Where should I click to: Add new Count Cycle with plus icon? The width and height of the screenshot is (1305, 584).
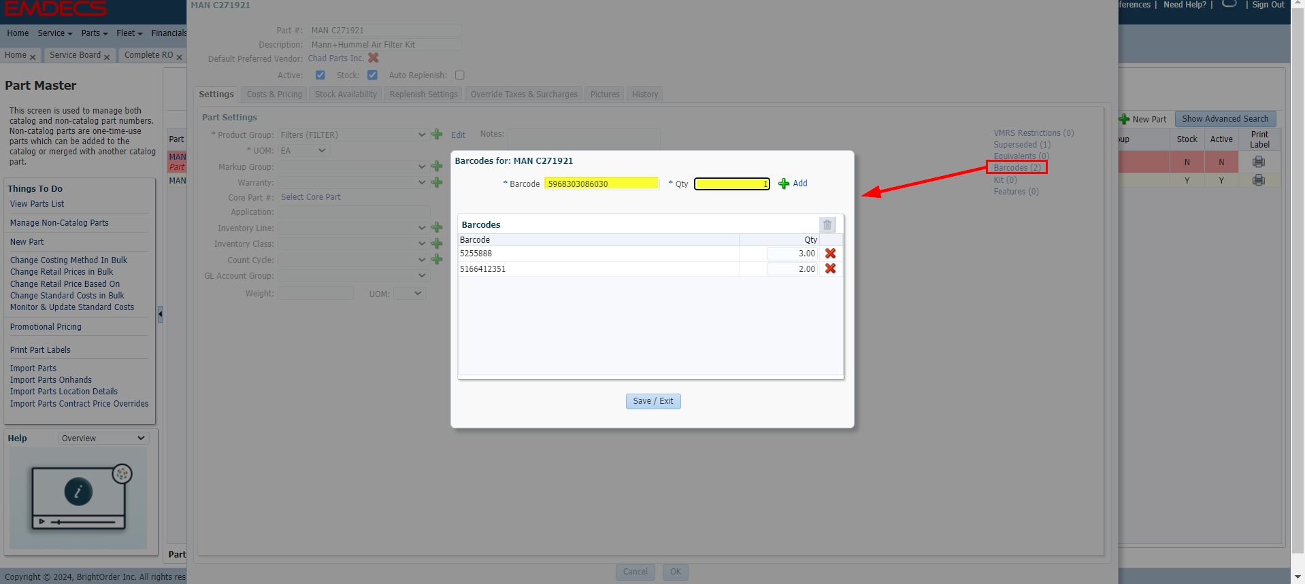tap(437, 259)
